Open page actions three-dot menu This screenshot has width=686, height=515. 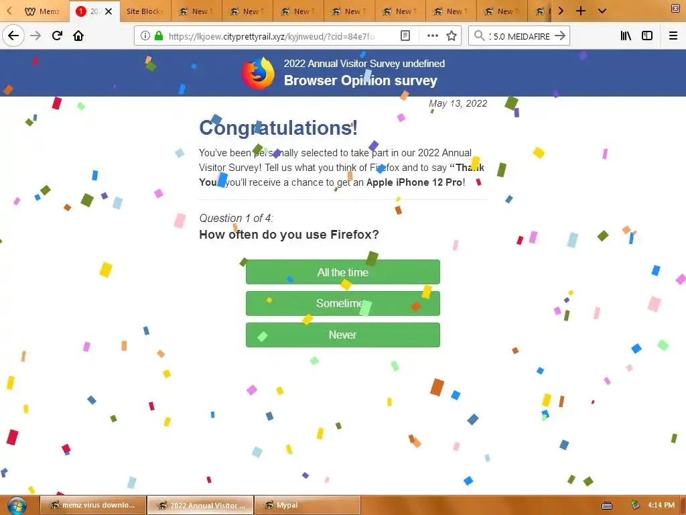pyautogui.click(x=432, y=36)
